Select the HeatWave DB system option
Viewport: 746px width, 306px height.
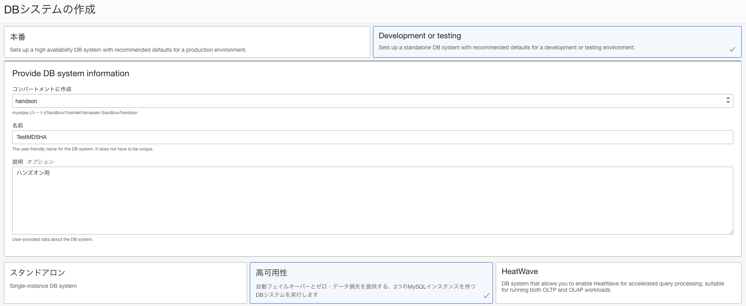click(x=618, y=283)
